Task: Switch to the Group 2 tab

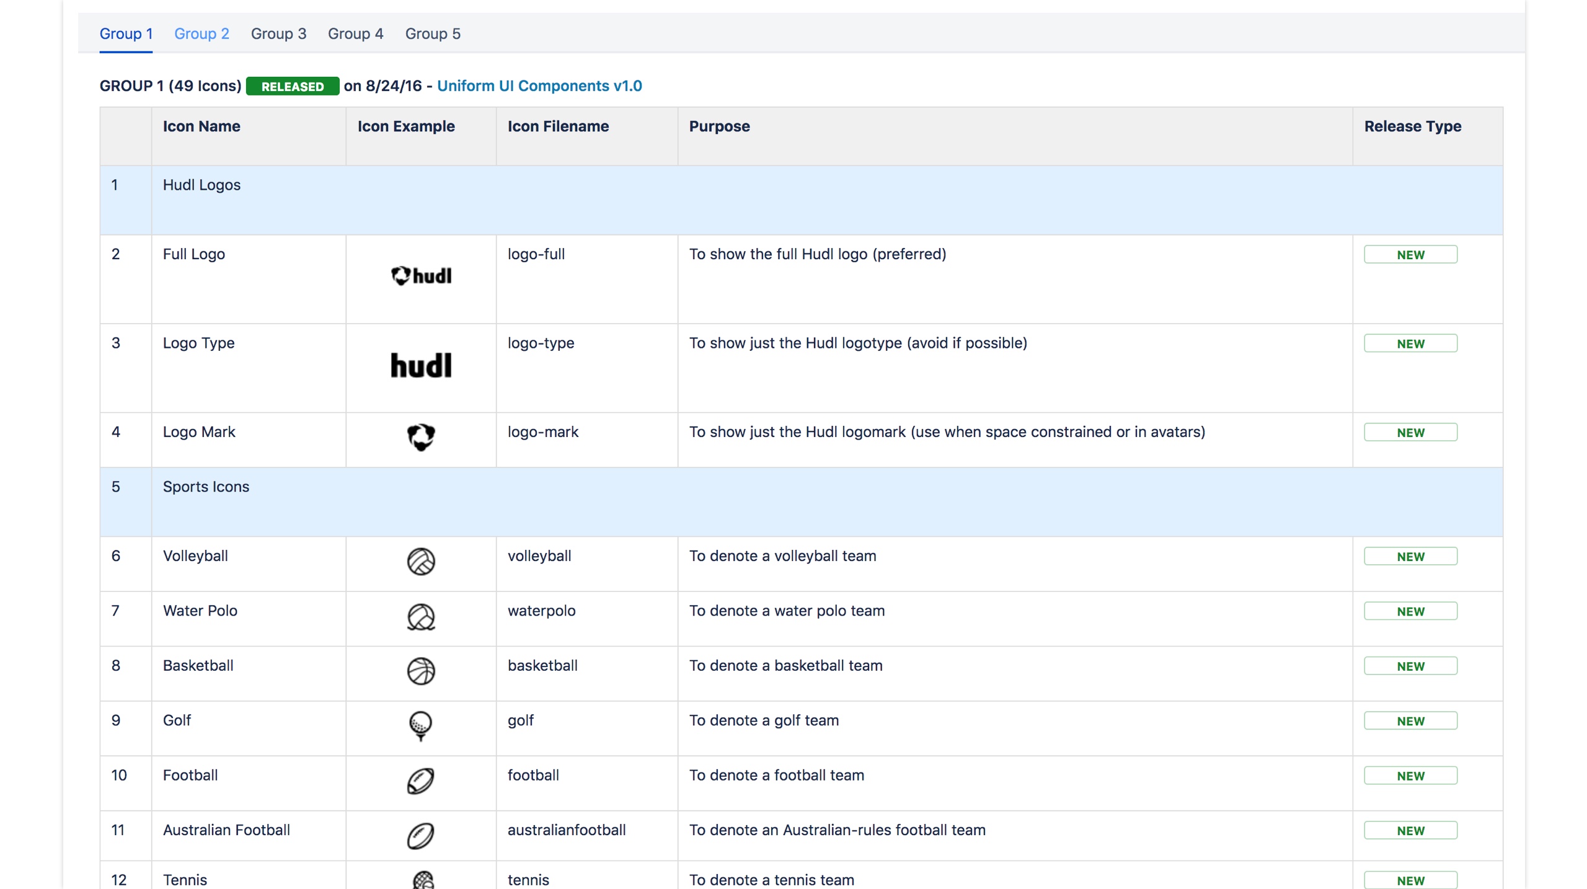Action: click(x=201, y=33)
